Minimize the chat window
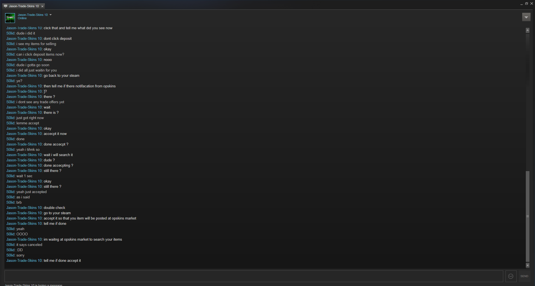 coord(521,4)
